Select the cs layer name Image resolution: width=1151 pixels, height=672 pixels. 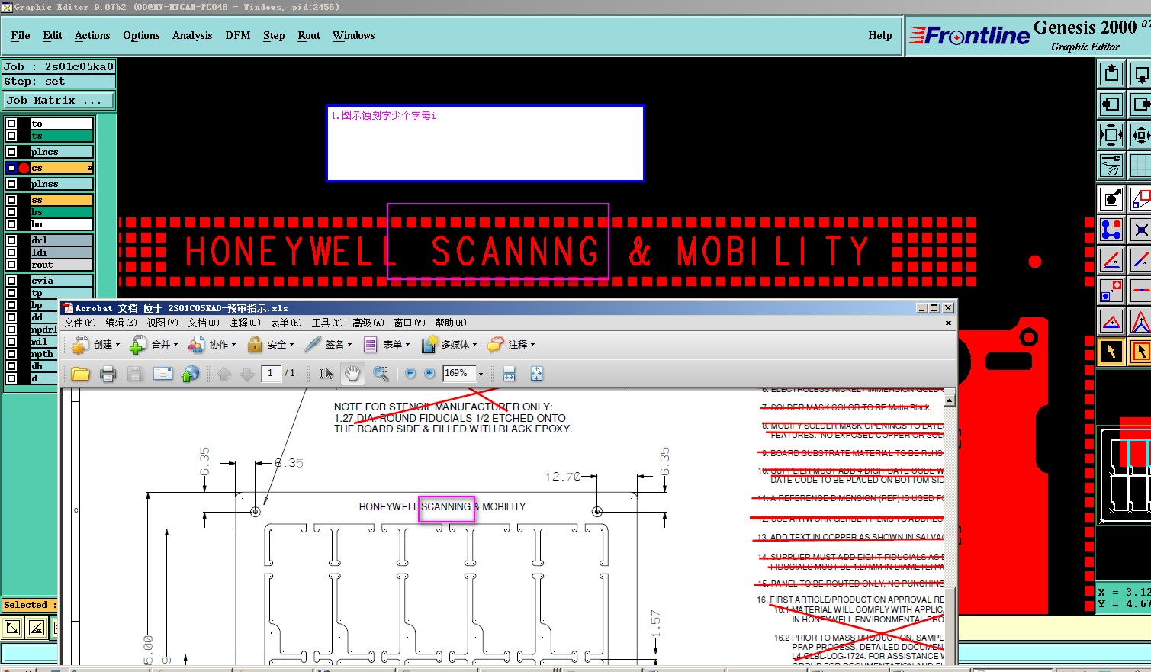[61, 168]
